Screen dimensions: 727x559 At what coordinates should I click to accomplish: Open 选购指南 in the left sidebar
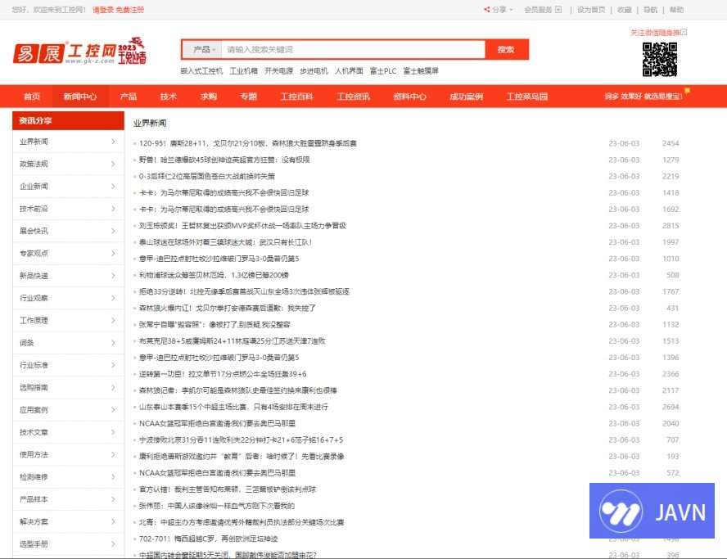34,387
